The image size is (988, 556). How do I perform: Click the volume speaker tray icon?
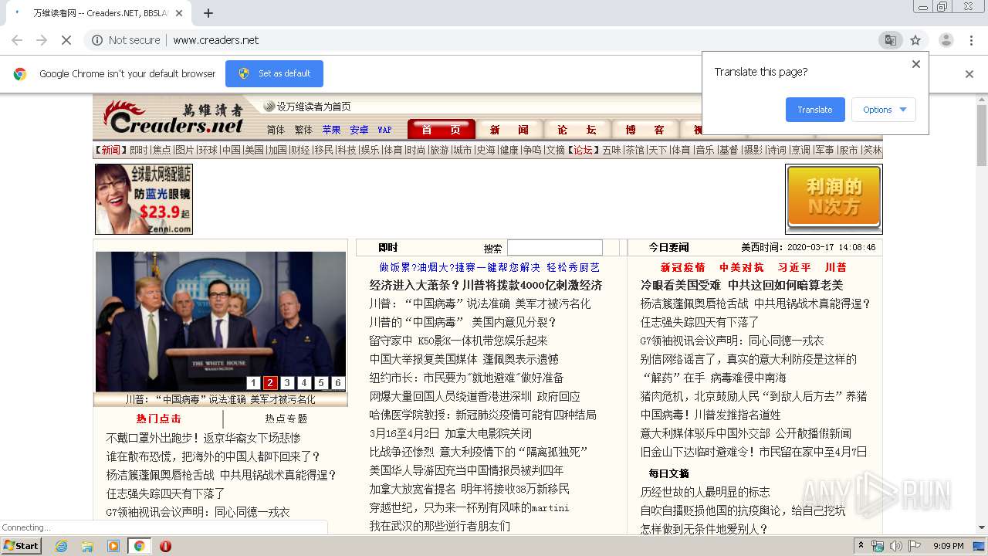895,546
